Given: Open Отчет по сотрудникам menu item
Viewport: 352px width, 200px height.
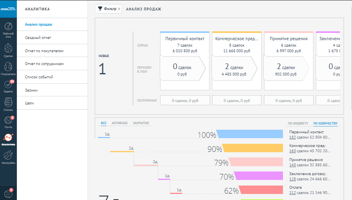Looking at the screenshot, I should coord(44,64).
